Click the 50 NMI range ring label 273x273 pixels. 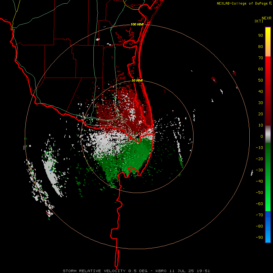click(137, 80)
